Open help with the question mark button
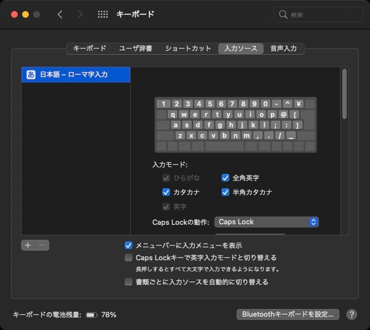This screenshot has height=330, width=370. tap(352, 314)
